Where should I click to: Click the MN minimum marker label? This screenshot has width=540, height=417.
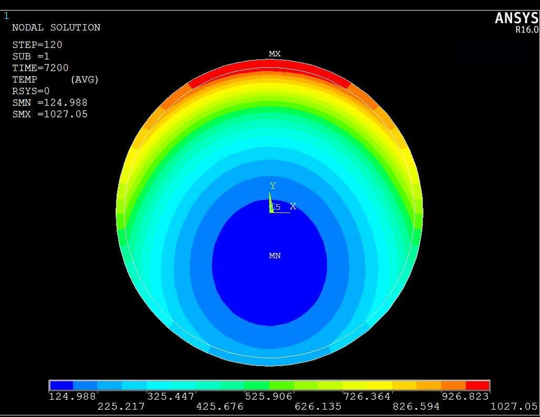pyautogui.click(x=274, y=256)
